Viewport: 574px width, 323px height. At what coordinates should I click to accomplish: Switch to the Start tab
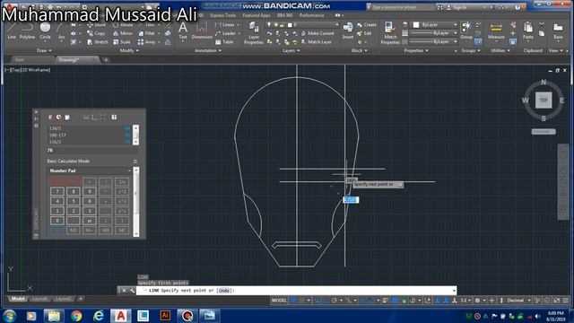20,60
